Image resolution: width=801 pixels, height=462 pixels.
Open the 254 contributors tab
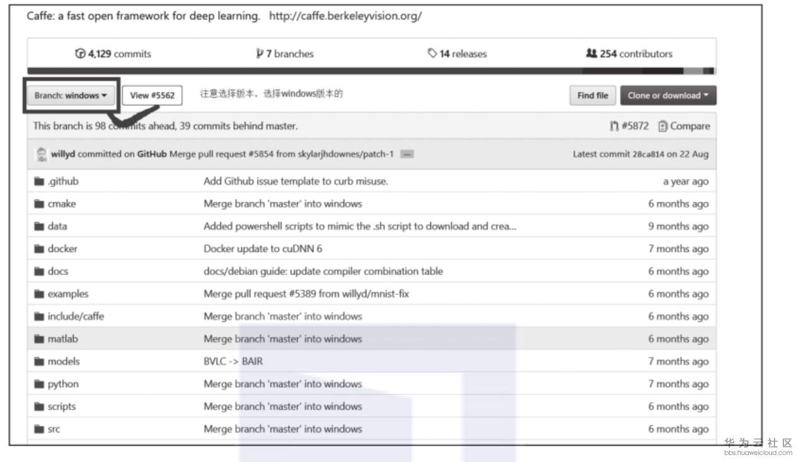tap(629, 54)
